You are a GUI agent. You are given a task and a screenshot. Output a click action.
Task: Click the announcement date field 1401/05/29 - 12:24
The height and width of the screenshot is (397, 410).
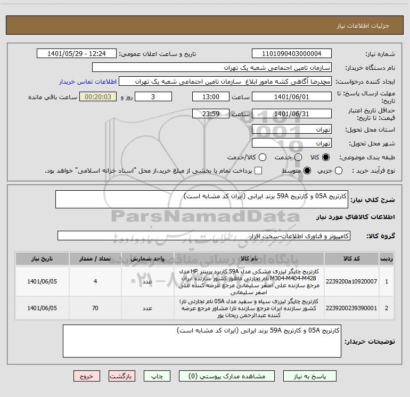(x=77, y=53)
